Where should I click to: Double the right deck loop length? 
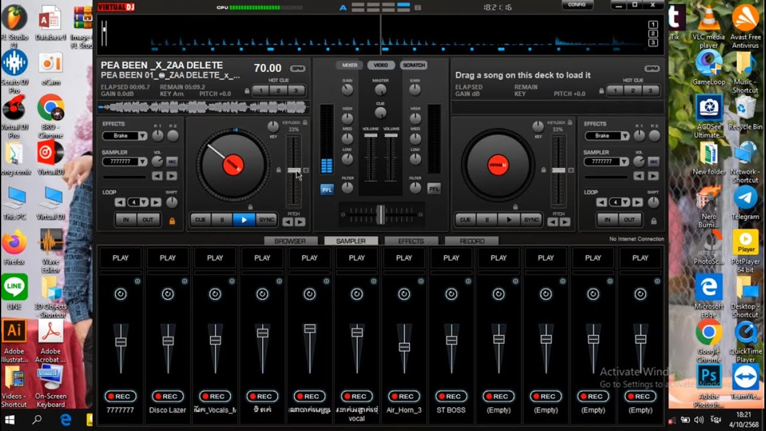point(637,202)
